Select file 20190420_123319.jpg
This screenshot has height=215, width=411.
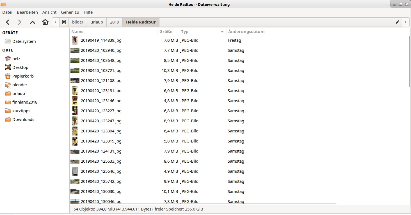pyautogui.click(x=101, y=141)
